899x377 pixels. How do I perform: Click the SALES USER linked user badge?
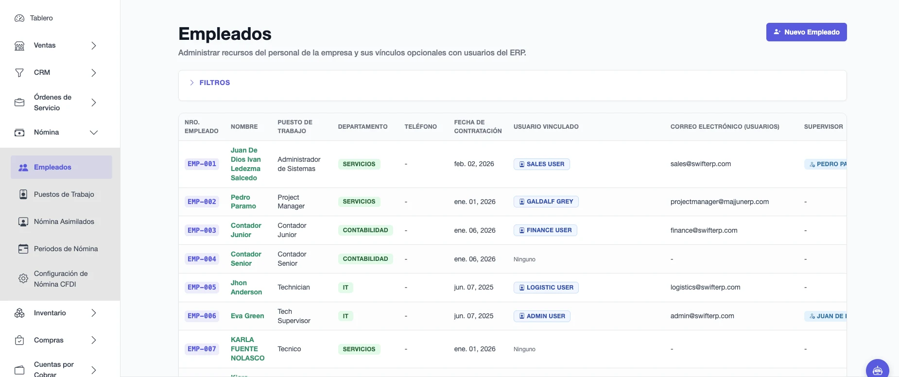[542, 164]
